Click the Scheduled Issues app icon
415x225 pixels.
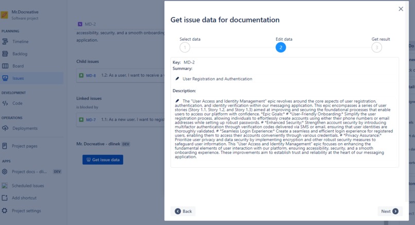click(5, 185)
